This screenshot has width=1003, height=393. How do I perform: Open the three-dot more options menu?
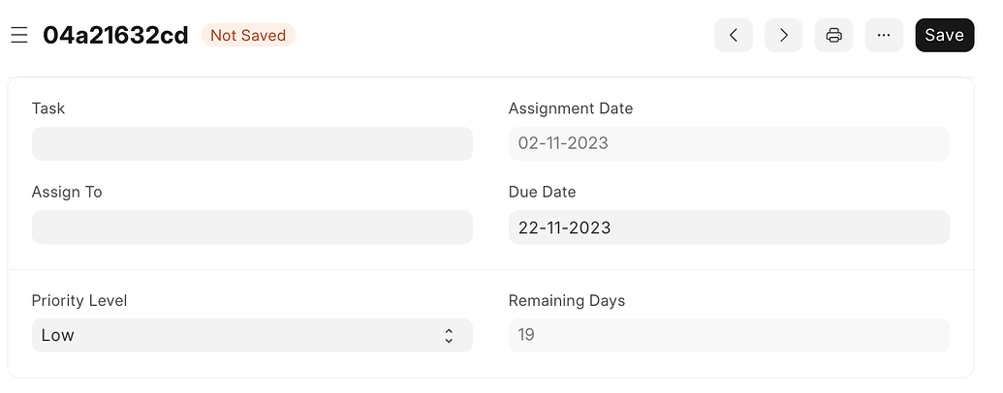(x=884, y=35)
